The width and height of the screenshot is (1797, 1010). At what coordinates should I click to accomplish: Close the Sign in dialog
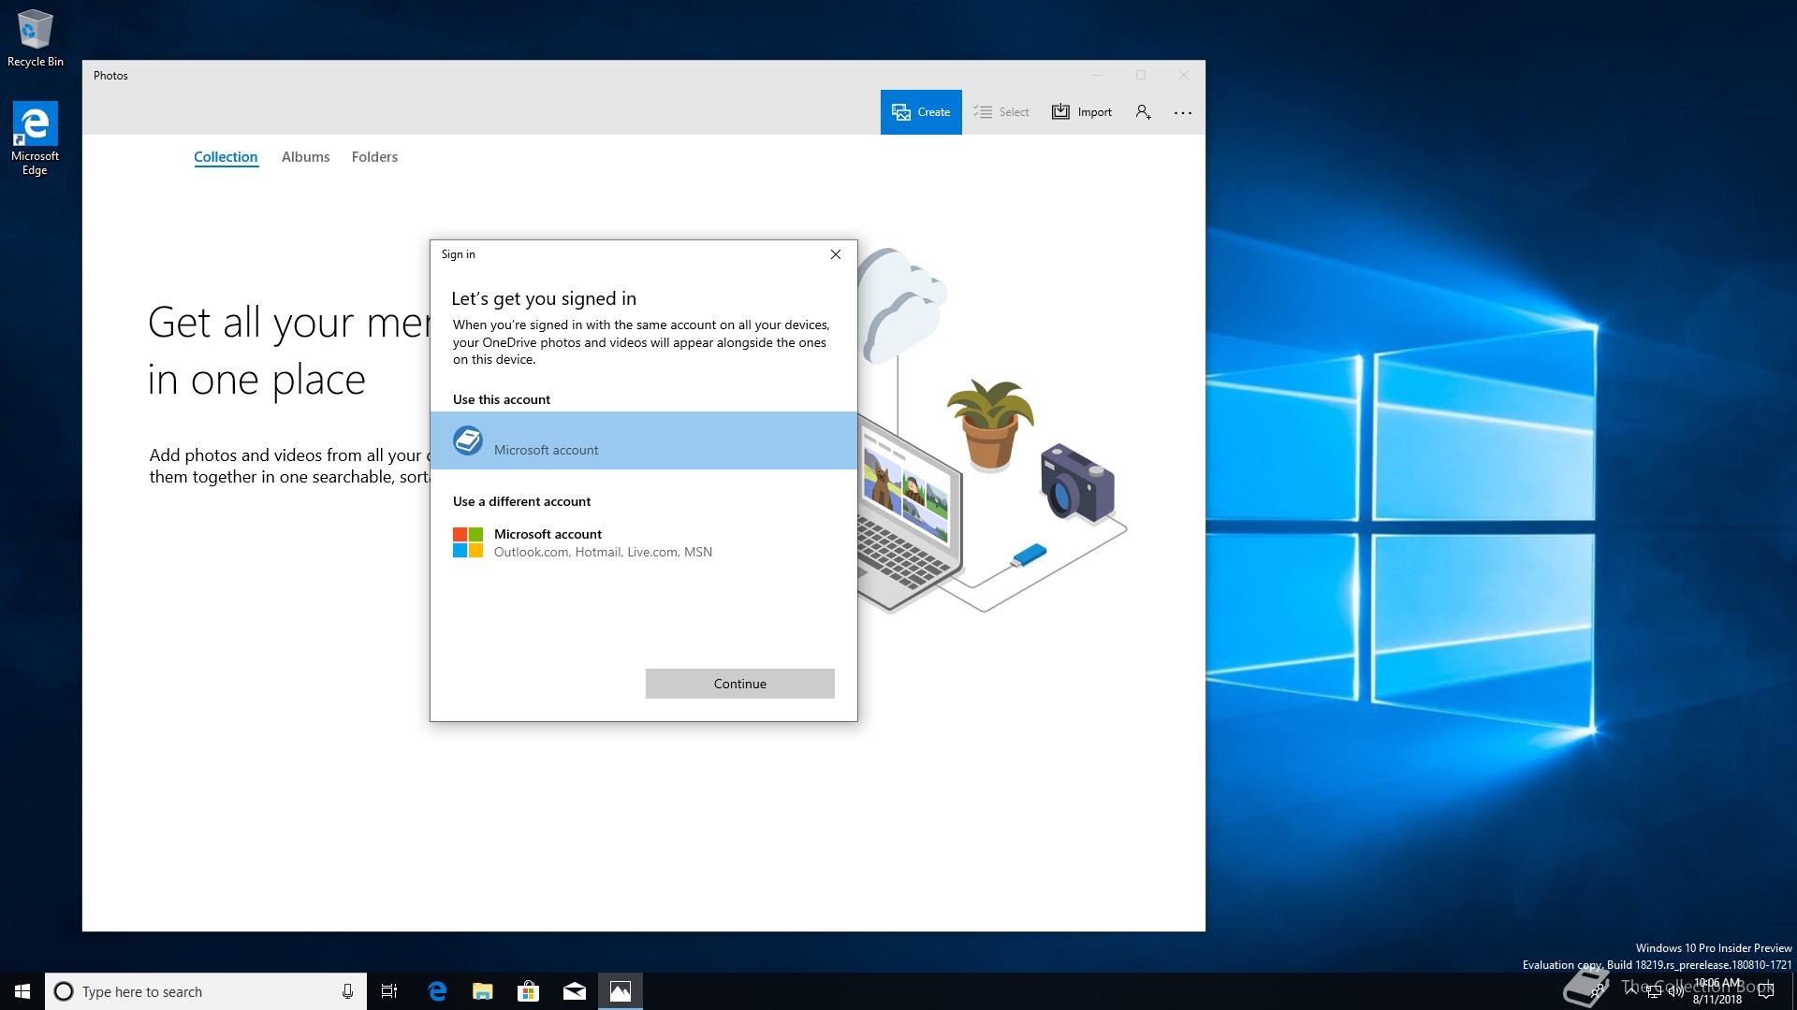tap(836, 254)
